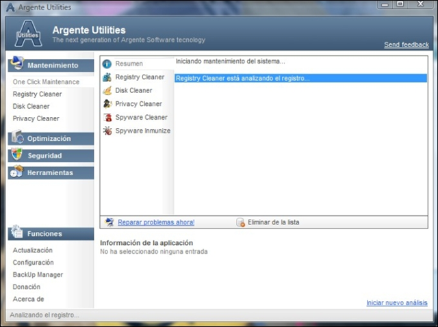Expand the Optimización section
This screenshot has height=327, width=438.
[x=51, y=138]
